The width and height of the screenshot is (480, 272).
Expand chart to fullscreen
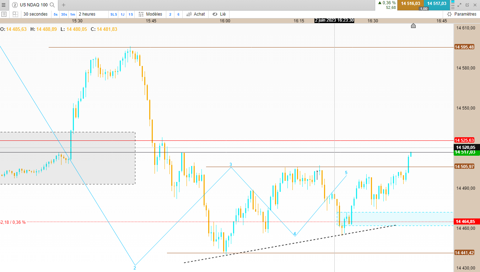click(460, 5)
